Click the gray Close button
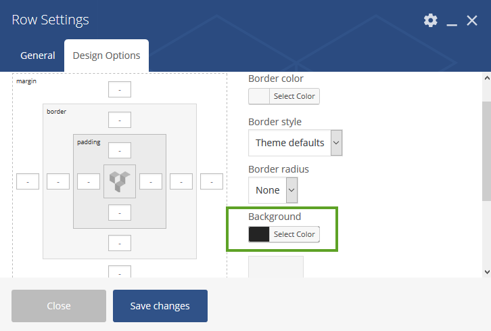The height and width of the screenshot is (331, 491). [59, 305]
